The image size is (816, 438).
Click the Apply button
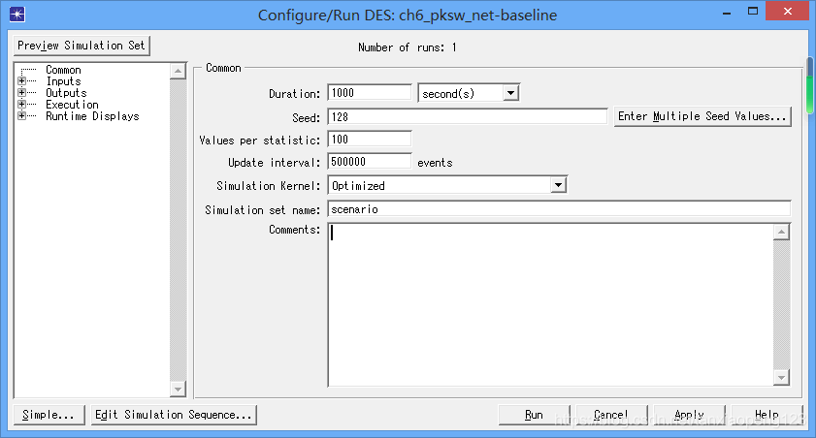(689, 415)
